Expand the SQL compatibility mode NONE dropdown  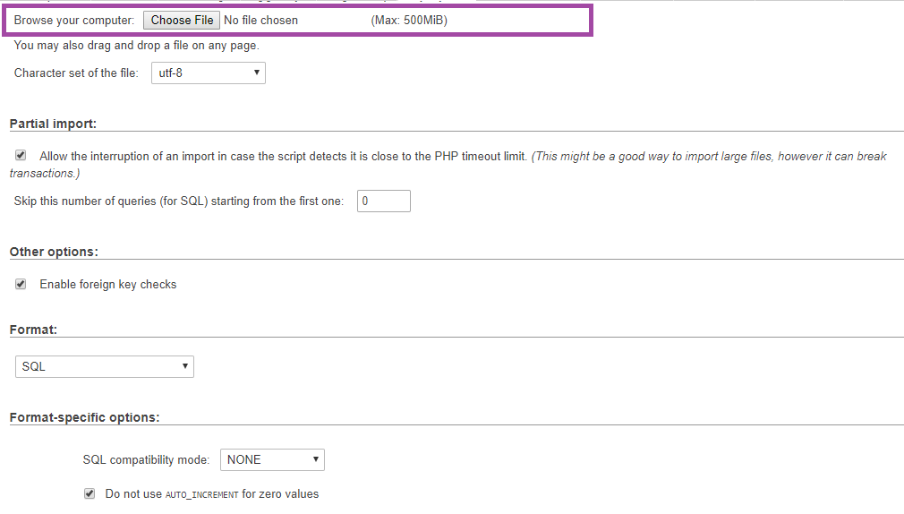pyautogui.click(x=272, y=459)
